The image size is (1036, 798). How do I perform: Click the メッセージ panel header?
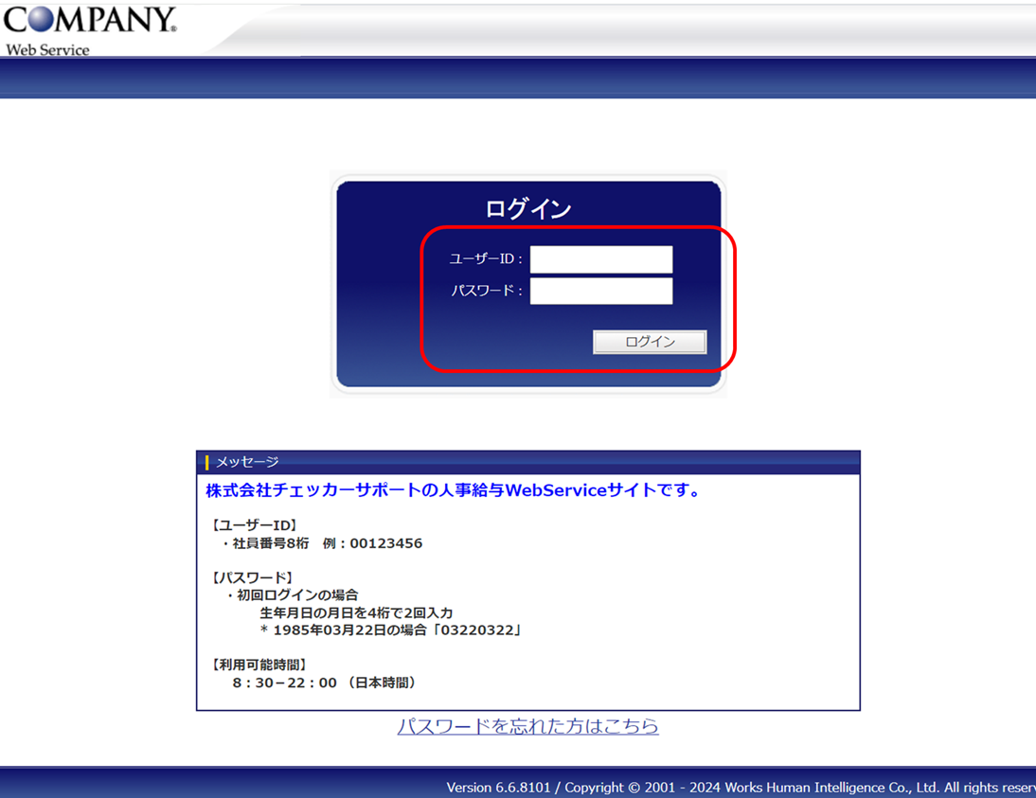(x=527, y=462)
